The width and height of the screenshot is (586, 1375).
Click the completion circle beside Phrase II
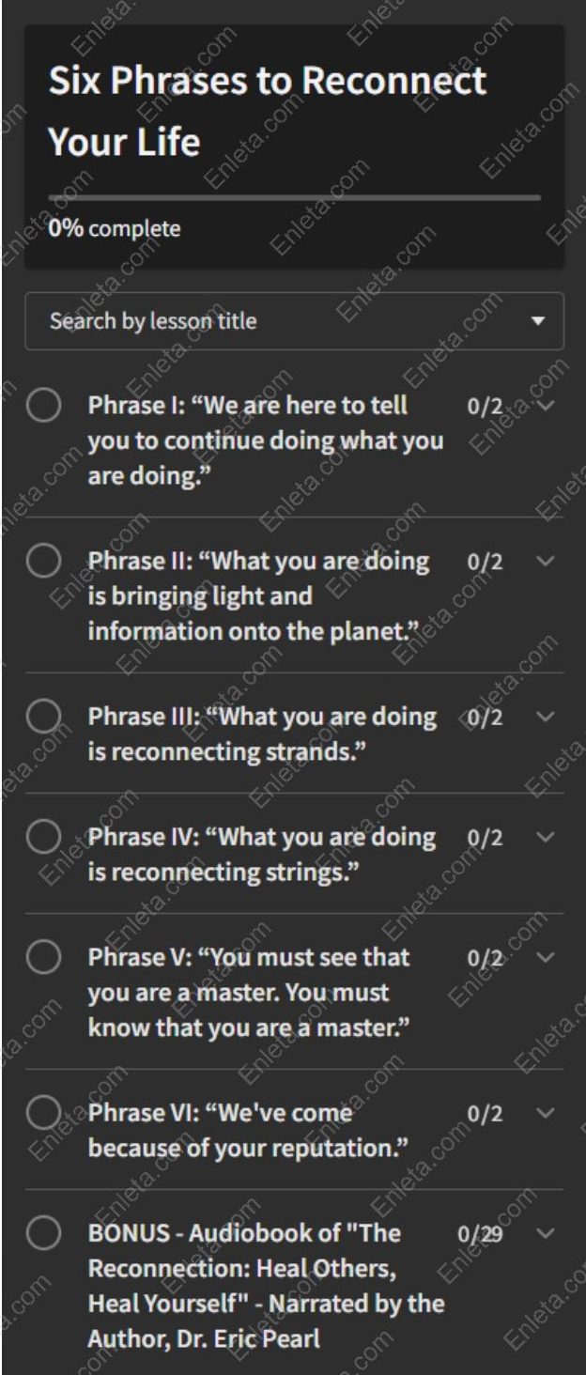pos(44,562)
